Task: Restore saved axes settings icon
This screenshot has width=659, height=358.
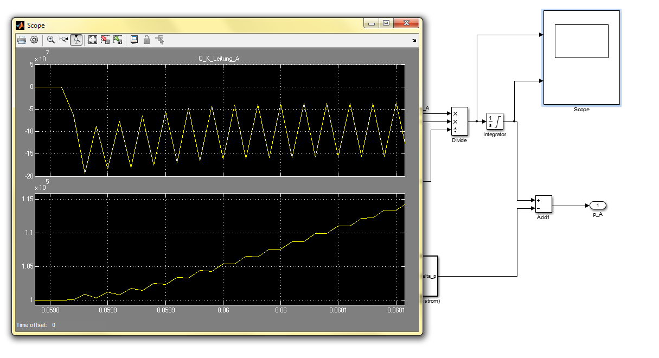Action: [118, 40]
